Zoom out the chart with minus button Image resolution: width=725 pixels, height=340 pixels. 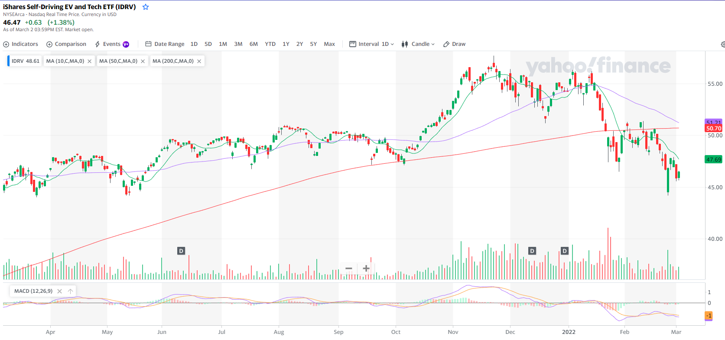coord(348,269)
